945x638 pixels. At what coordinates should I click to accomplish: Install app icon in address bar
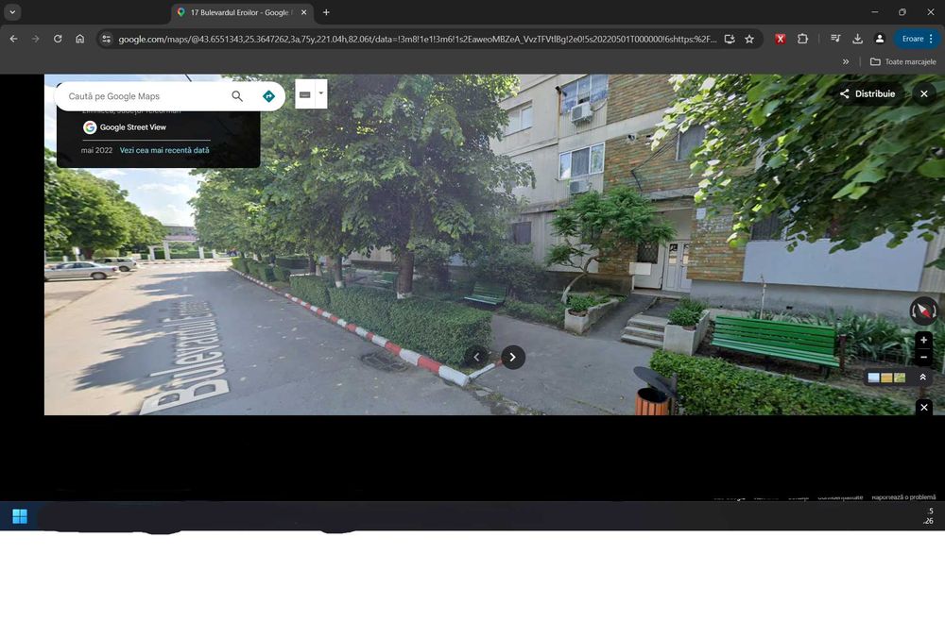point(730,39)
